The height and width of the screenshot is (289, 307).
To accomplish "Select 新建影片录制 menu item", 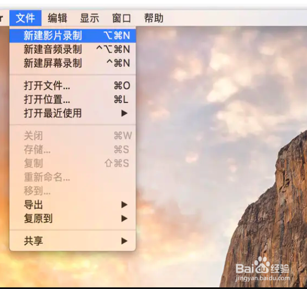I will (72, 35).
